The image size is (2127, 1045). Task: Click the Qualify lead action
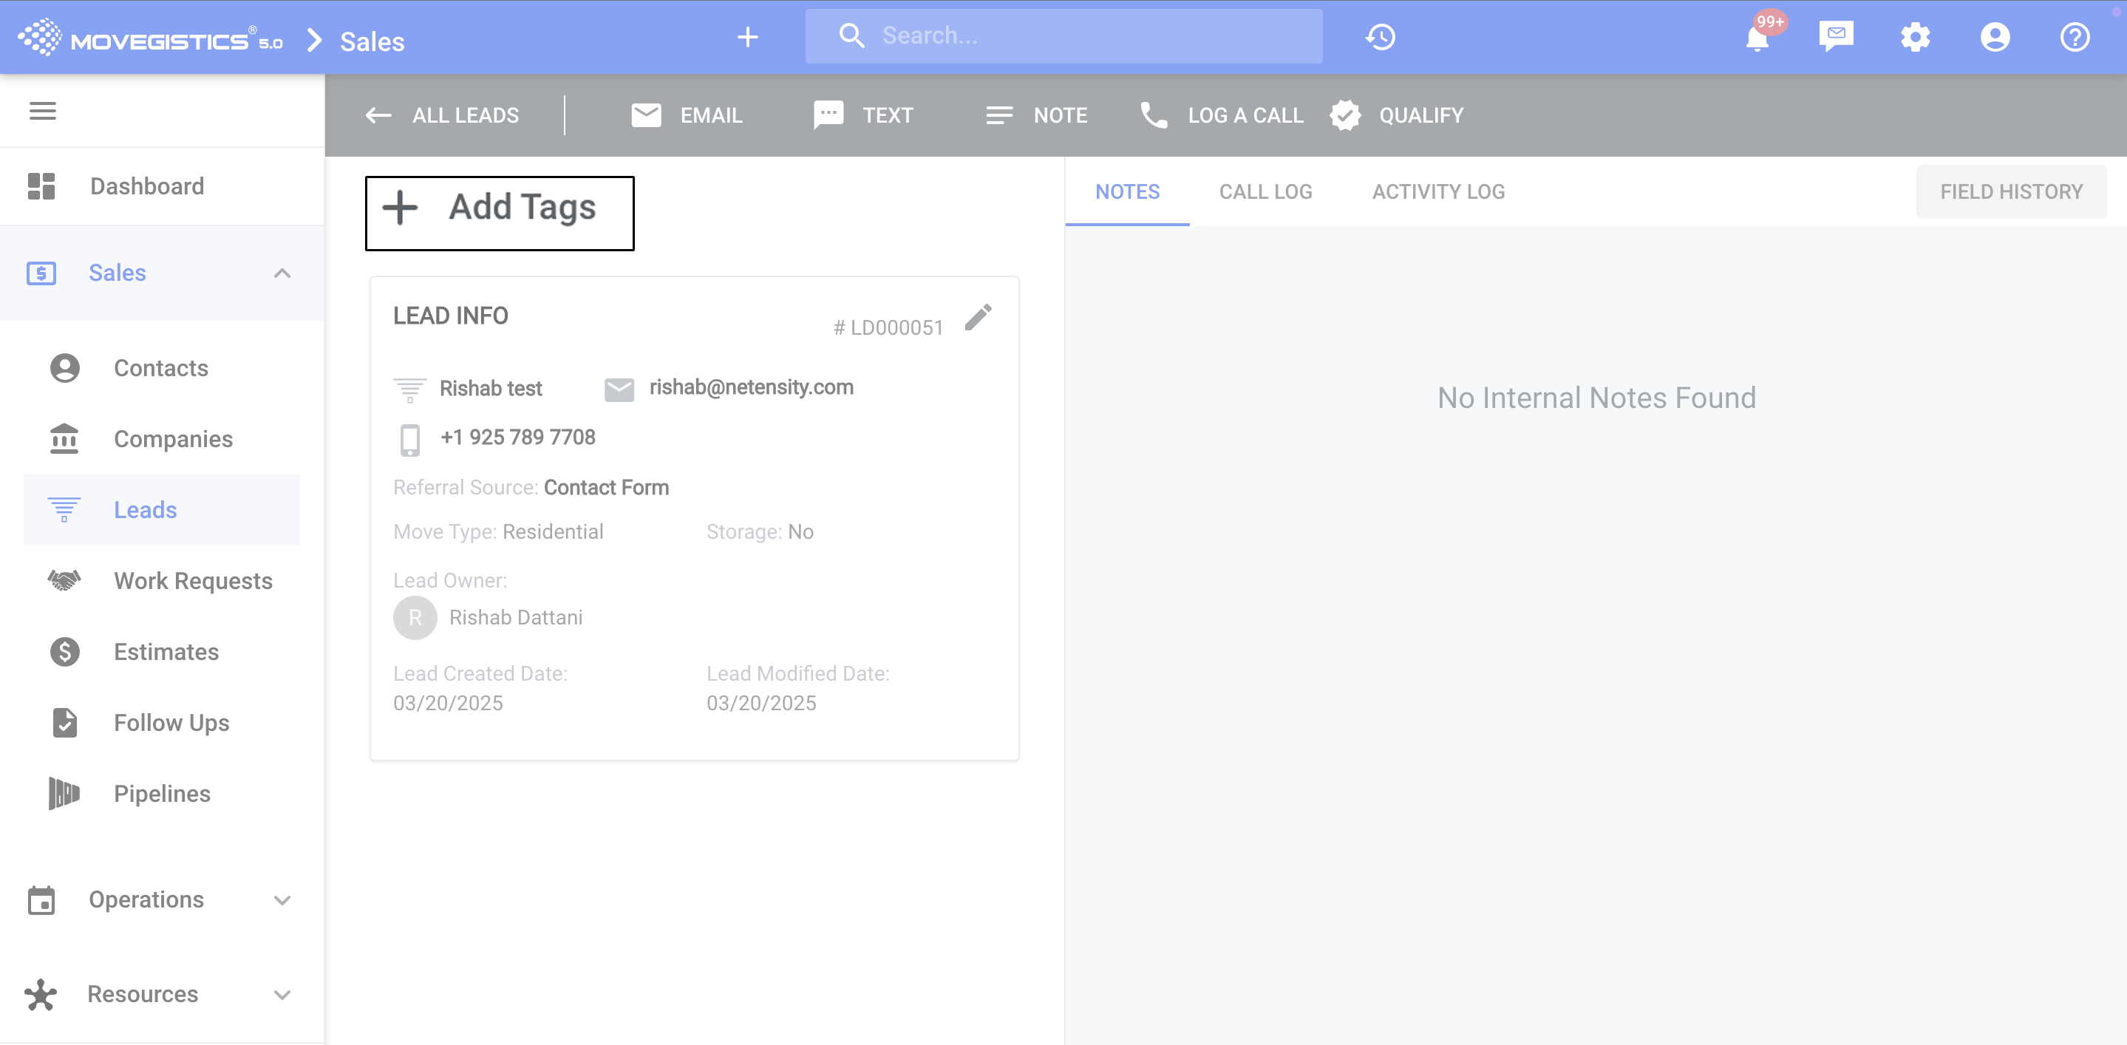point(1397,115)
